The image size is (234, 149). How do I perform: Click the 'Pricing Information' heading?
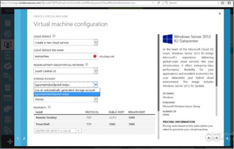click(179, 122)
